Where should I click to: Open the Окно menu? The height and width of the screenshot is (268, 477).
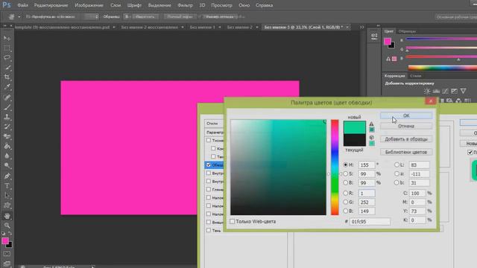click(244, 5)
